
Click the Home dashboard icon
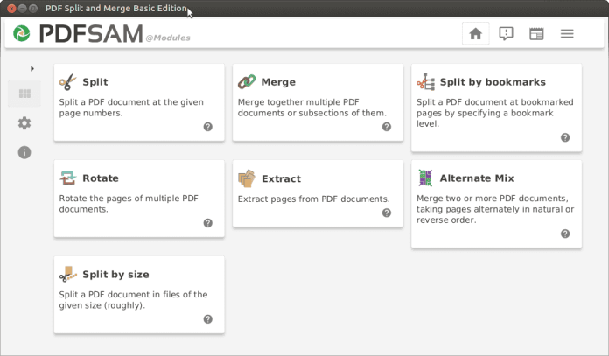pyautogui.click(x=475, y=34)
